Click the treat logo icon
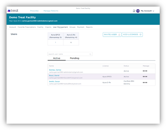Viewport: 166px width, 130px height. [x=9, y=11]
